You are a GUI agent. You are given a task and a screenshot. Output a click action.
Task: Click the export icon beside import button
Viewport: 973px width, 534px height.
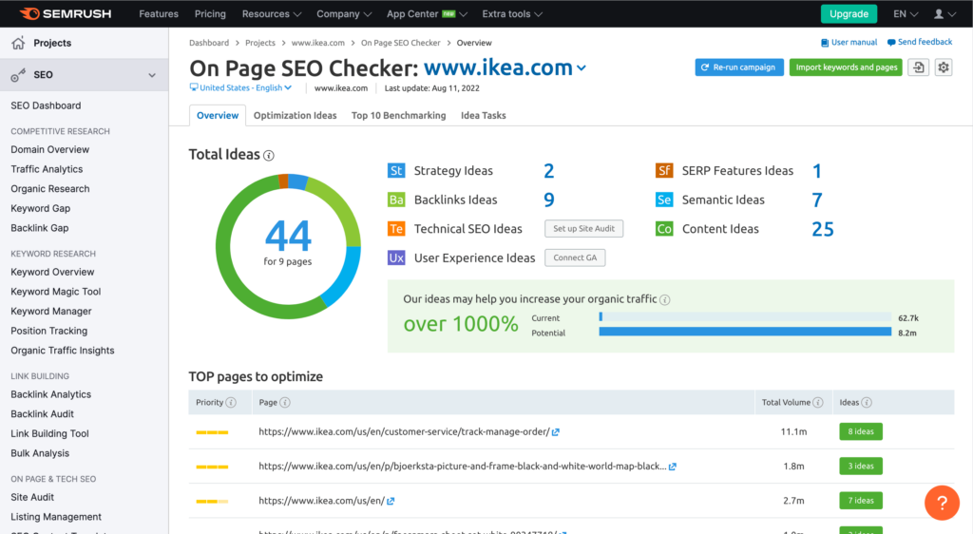pyautogui.click(x=919, y=67)
